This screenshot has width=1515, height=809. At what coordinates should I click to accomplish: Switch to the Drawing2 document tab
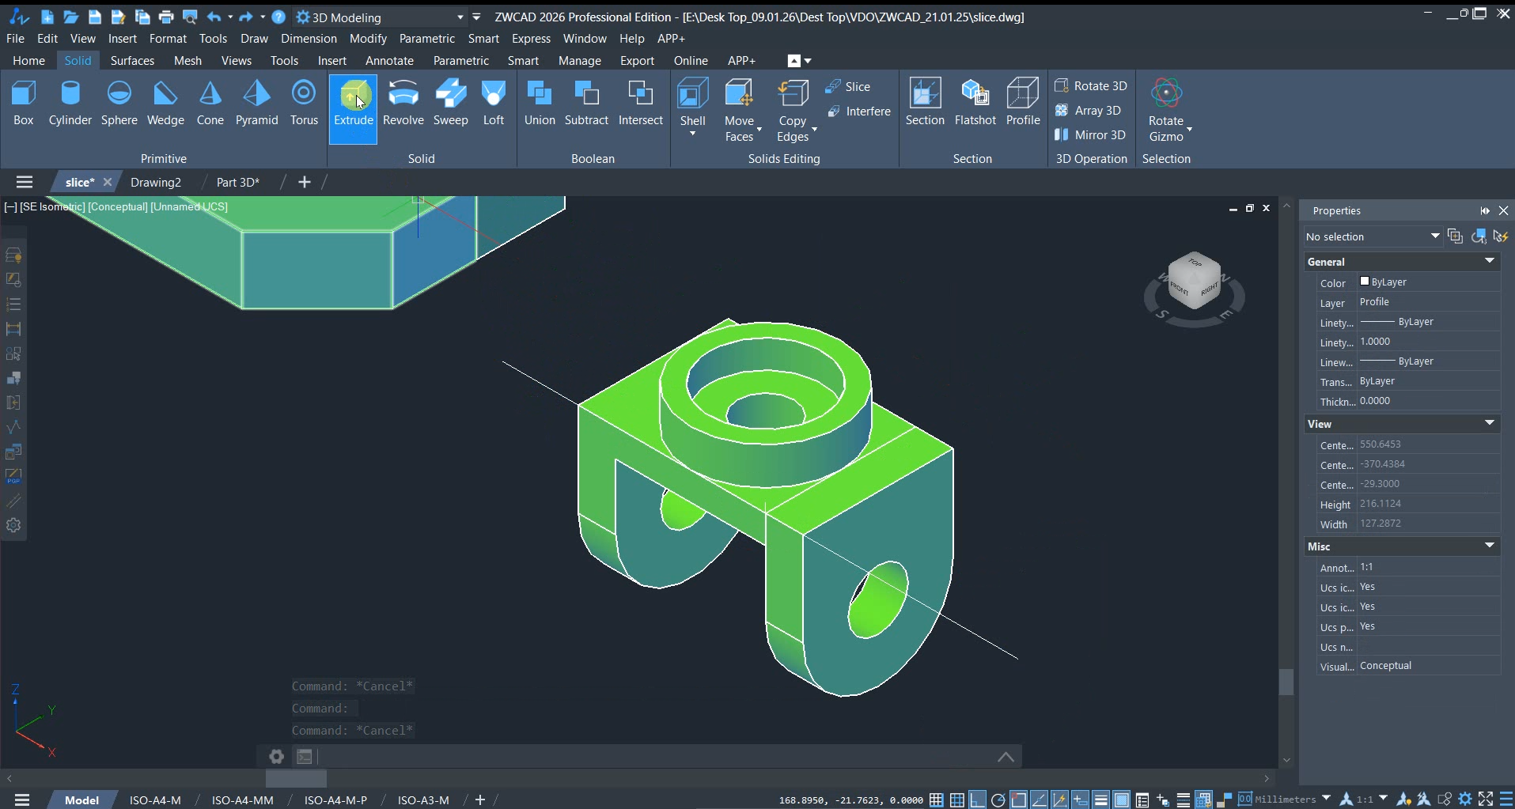pyautogui.click(x=156, y=182)
